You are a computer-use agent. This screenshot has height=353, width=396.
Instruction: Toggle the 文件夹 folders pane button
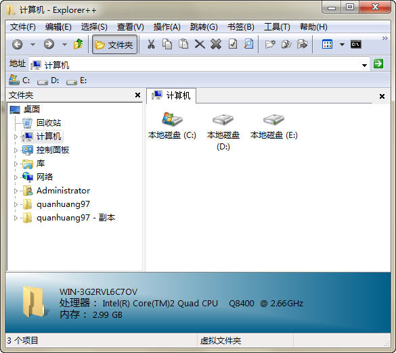114,45
